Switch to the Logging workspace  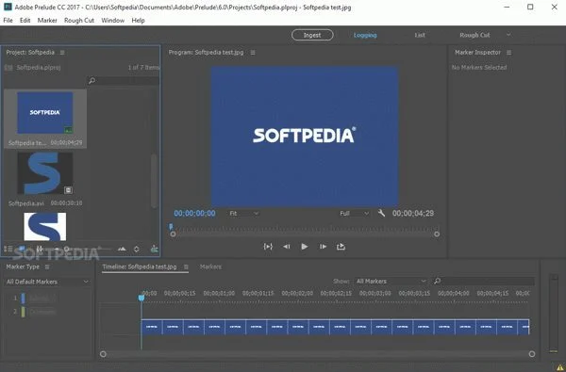[365, 35]
